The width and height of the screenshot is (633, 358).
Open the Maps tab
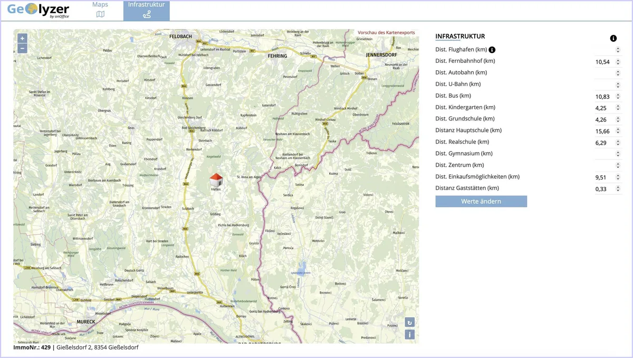click(100, 10)
